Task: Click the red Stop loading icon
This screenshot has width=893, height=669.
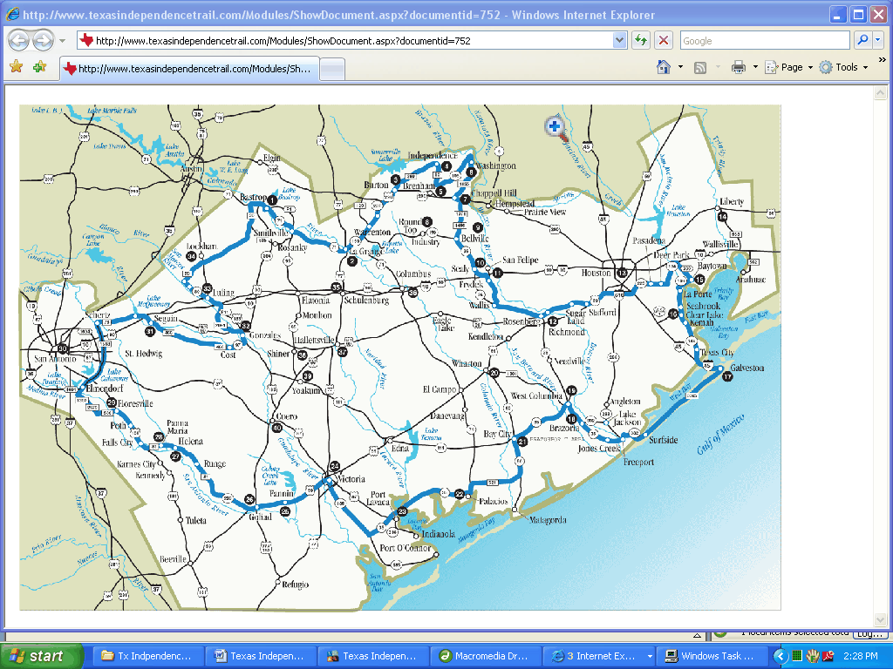Action: pyautogui.click(x=664, y=41)
